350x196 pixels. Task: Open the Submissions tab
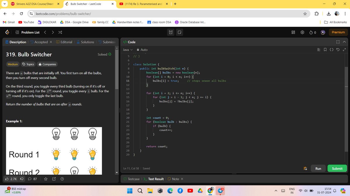click(x=107, y=42)
